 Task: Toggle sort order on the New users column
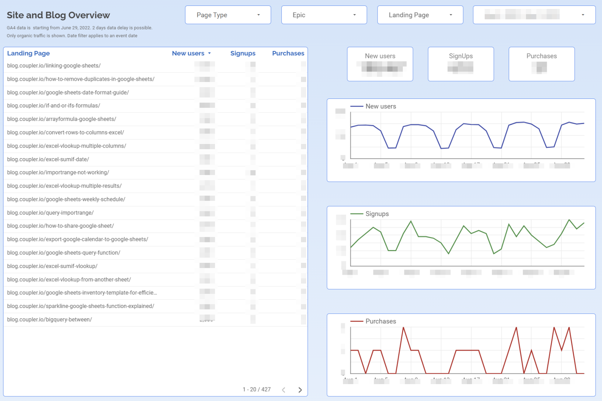coord(189,53)
